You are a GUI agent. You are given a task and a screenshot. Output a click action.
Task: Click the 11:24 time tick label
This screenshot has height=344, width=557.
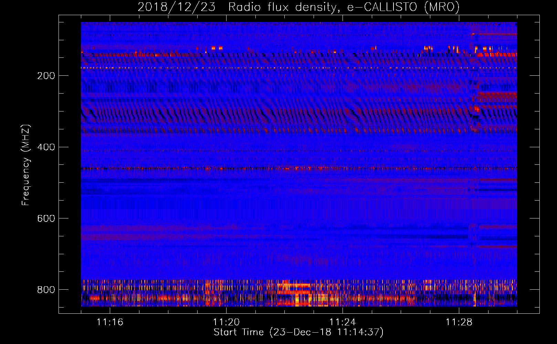[x=343, y=322]
